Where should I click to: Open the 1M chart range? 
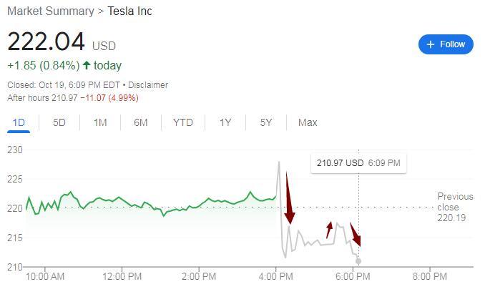click(x=100, y=122)
